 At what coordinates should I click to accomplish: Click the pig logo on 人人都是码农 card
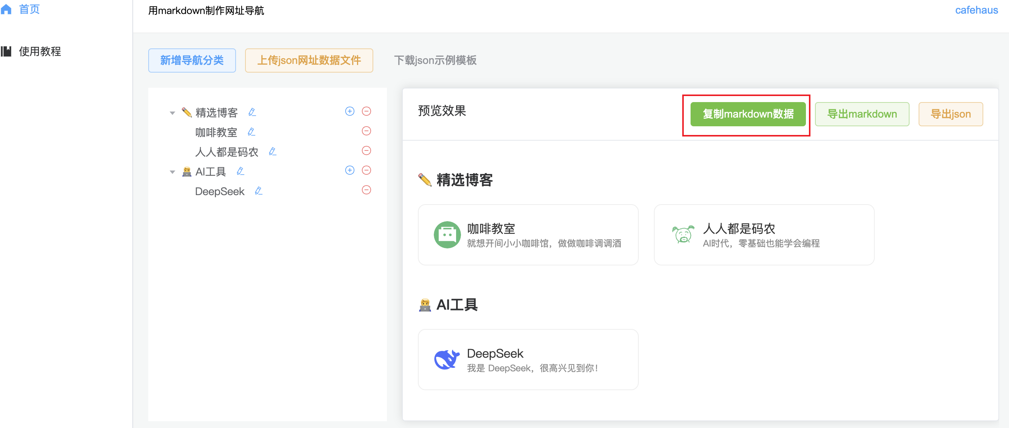point(683,234)
